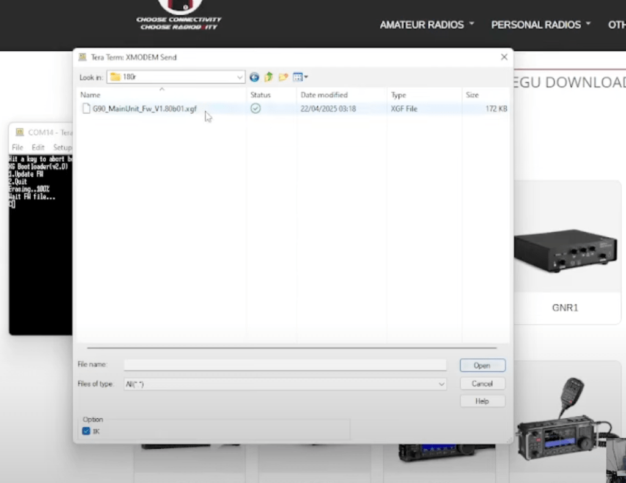The height and width of the screenshot is (483, 626).
Task: Expand the Look in folder dropdown
Action: (x=240, y=77)
